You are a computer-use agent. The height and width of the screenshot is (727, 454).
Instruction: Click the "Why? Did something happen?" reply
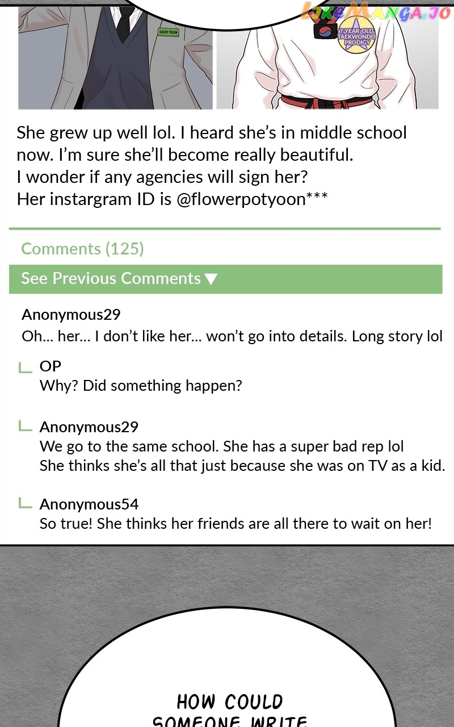[x=141, y=386]
